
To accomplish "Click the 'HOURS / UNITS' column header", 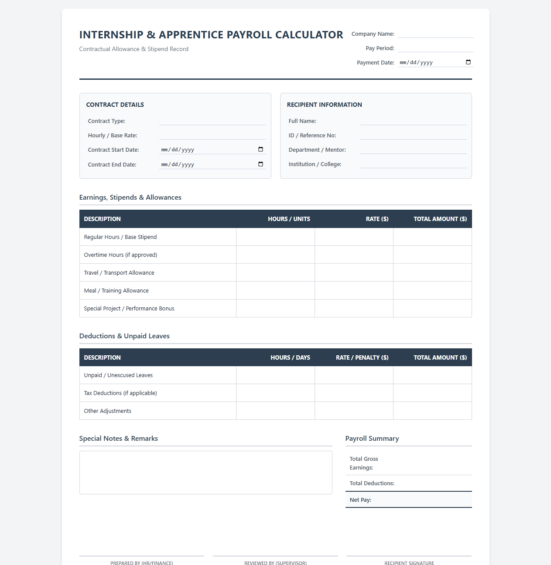I will (289, 219).
